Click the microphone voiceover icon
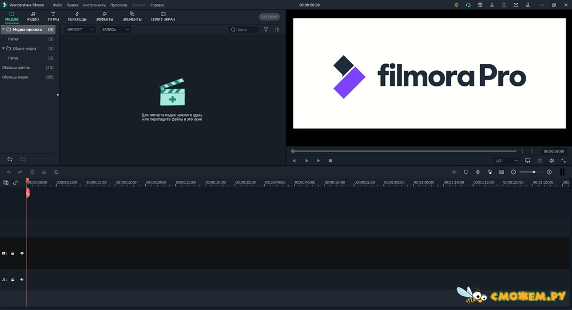 [x=478, y=172]
